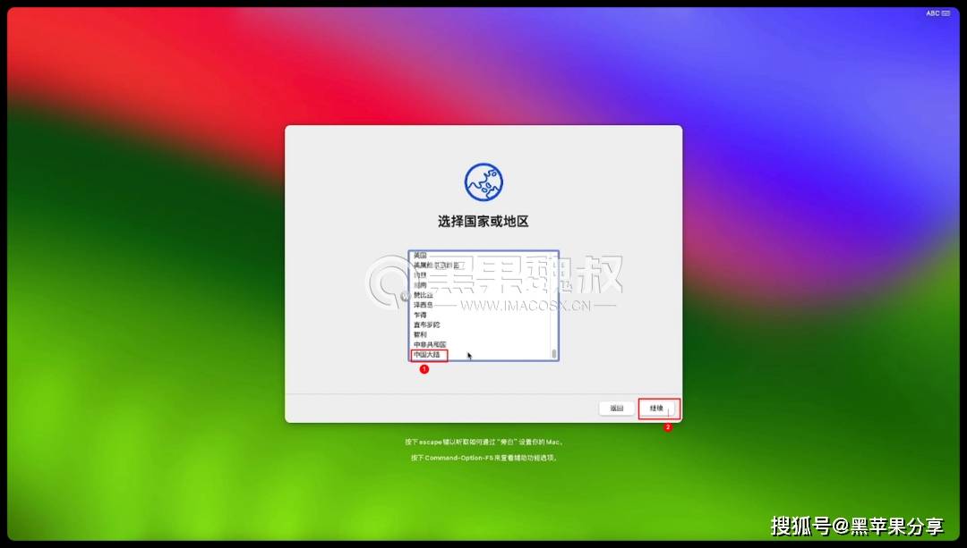Select 中国大陆 in the region list
The width and height of the screenshot is (967, 548).
click(x=427, y=355)
